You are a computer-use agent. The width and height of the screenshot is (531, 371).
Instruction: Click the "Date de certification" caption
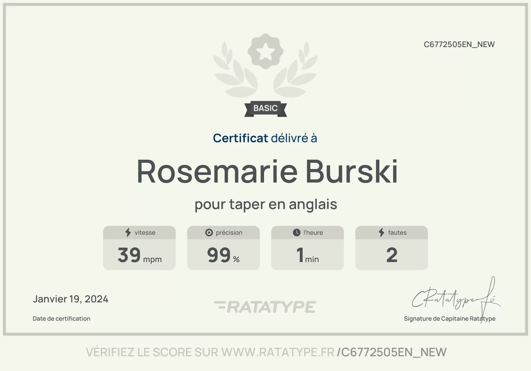pyautogui.click(x=61, y=319)
